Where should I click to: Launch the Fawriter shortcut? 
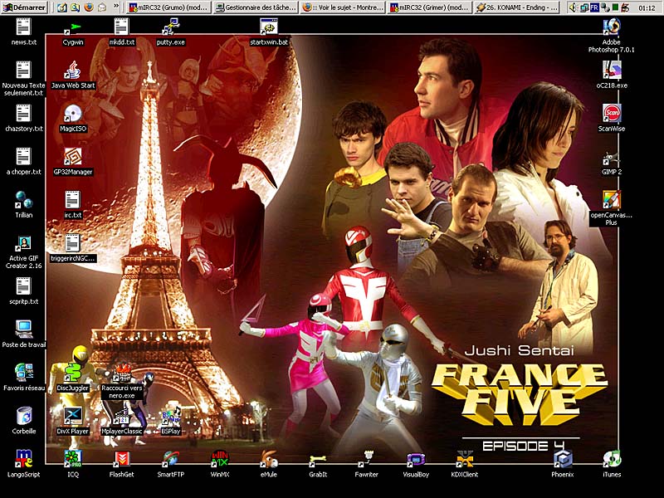[x=367, y=464]
